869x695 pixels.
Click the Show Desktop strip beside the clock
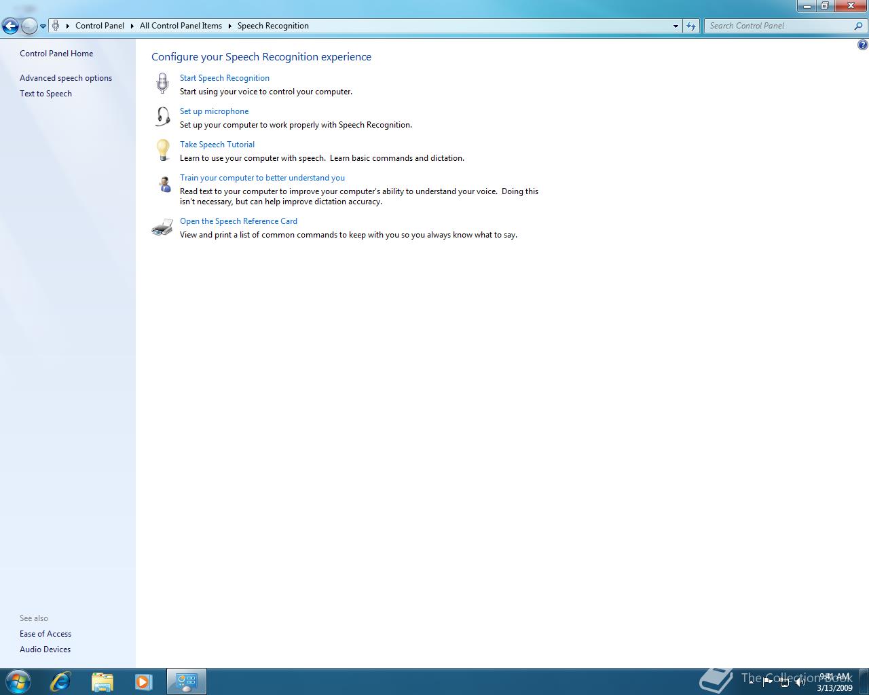(864, 681)
